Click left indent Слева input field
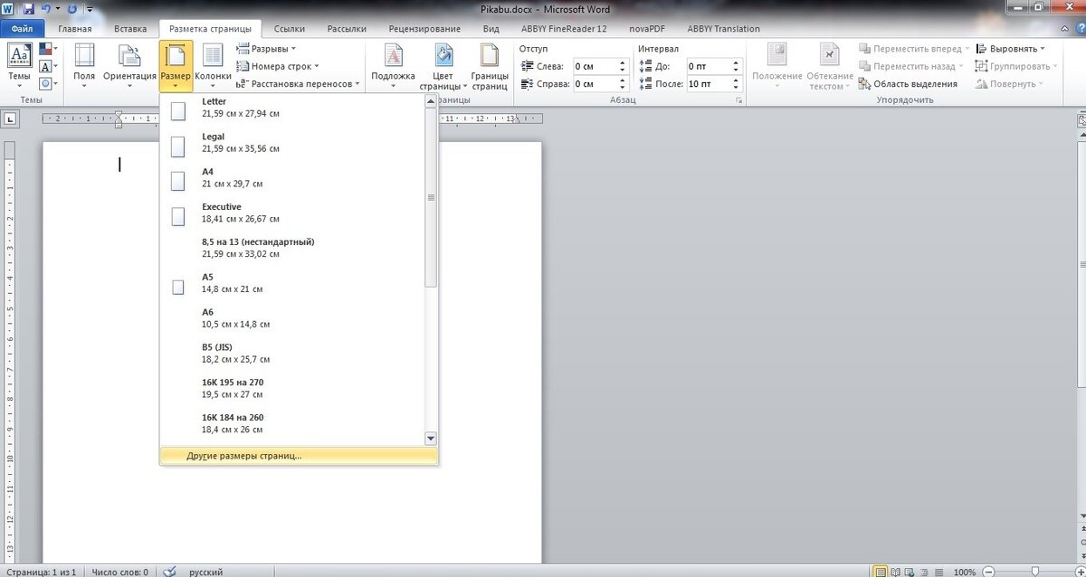1086x577 pixels. click(x=601, y=66)
